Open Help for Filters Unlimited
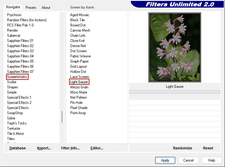Image resolution: width=225 pixels, height=167 pixels. pyautogui.click(x=212, y=160)
